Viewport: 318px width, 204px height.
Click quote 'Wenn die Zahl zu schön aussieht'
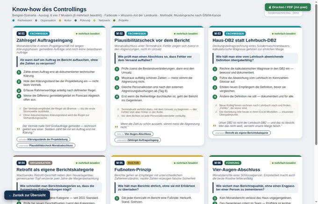click(160, 126)
